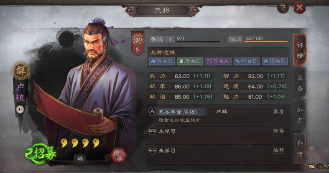Select the second empty skill slot icon
The image size is (329, 173).
click(152, 150)
